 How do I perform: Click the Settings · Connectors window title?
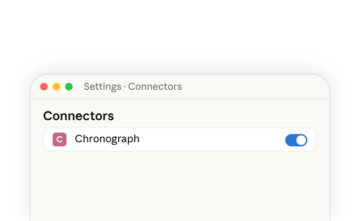[x=133, y=87]
